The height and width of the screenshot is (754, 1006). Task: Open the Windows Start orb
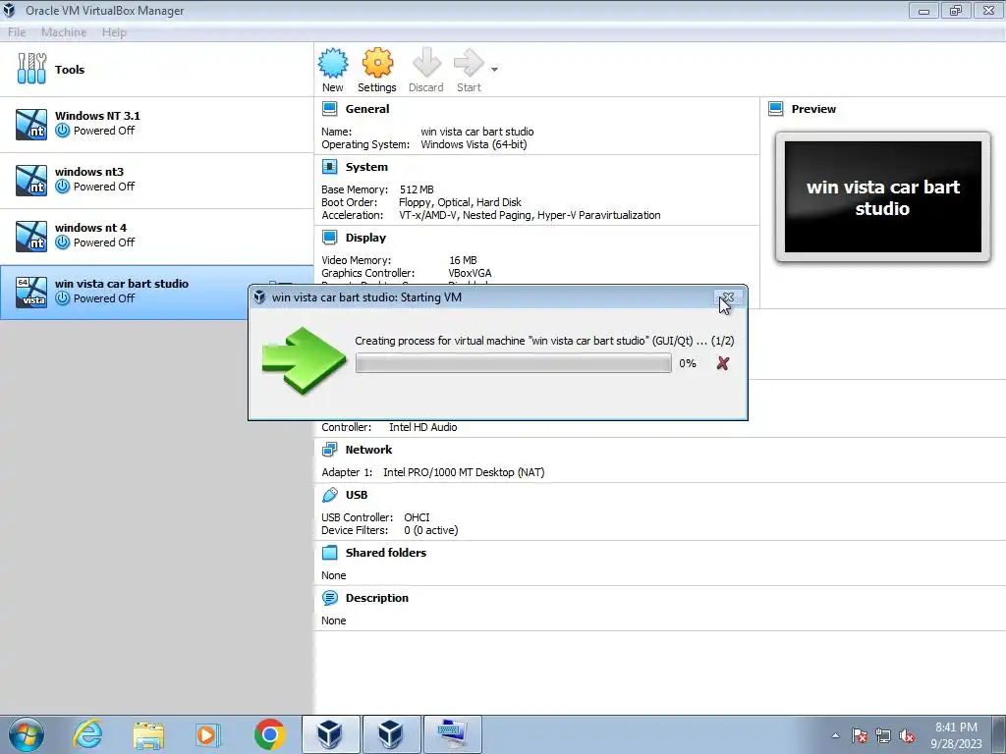pyautogui.click(x=26, y=734)
